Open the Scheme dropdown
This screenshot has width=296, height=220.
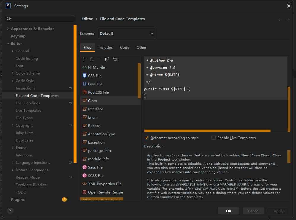pos(127,34)
